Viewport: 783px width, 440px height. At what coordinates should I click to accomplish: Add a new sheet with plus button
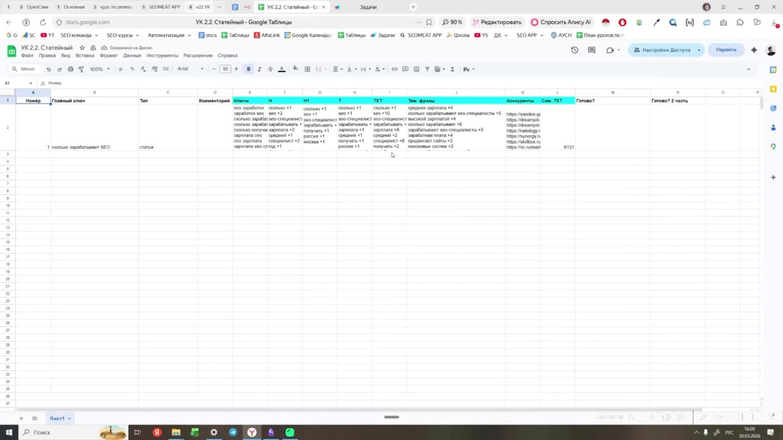[x=21, y=419]
